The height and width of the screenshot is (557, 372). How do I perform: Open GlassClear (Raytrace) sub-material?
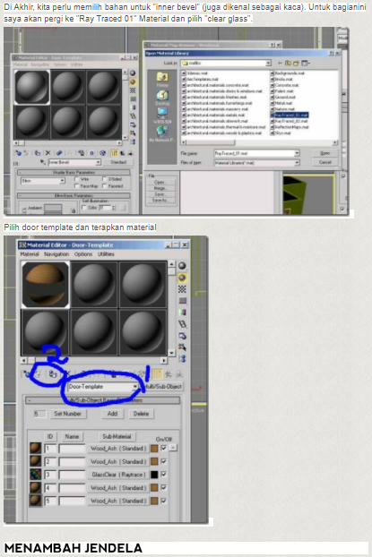pyautogui.click(x=118, y=475)
